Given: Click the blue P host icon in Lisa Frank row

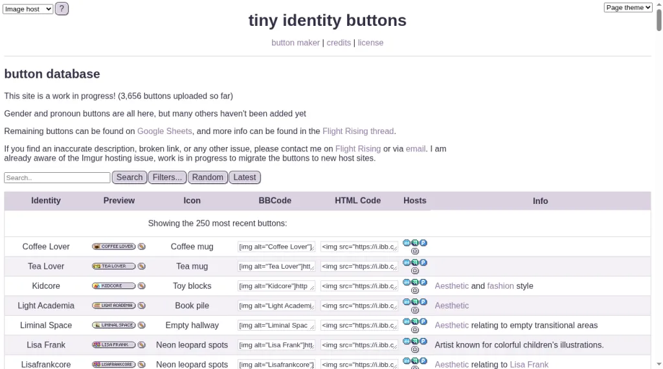Looking at the screenshot, I should tap(423, 341).
